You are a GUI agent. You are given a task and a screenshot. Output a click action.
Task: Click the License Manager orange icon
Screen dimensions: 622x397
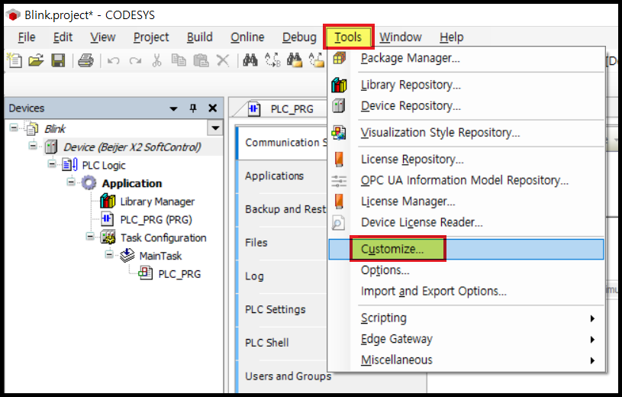click(339, 202)
